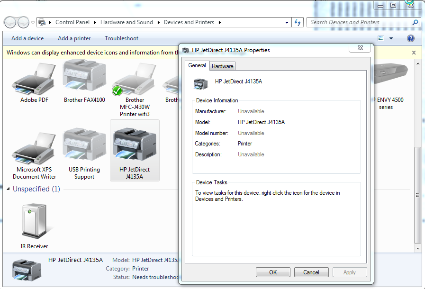Viewport: 425px width, 289px height.
Task: Open the address bar history dropdown
Action: click(287, 23)
